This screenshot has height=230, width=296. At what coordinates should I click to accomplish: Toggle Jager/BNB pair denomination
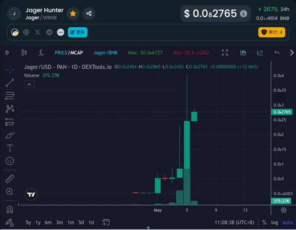[x=105, y=53]
